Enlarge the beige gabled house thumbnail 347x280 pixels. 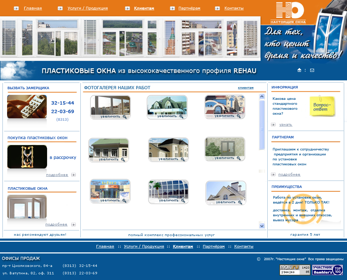(226, 193)
